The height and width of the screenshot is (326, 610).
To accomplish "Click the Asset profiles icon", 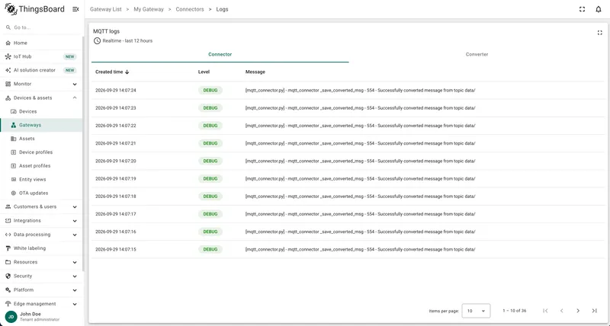I will click(14, 166).
